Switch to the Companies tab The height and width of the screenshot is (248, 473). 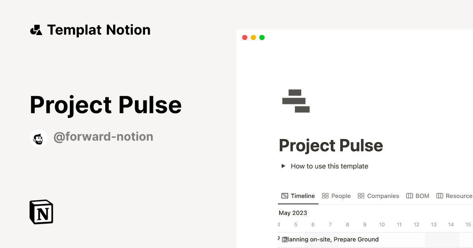(x=383, y=196)
